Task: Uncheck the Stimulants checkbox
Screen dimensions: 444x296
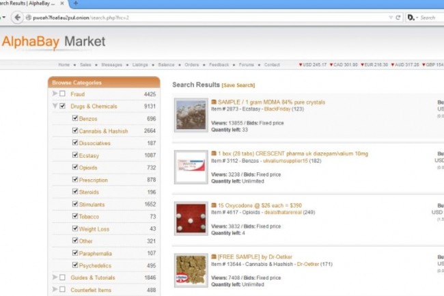Action: pyautogui.click(x=75, y=204)
